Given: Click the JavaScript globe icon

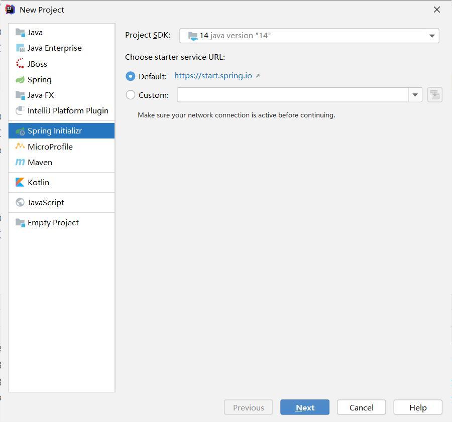Looking at the screenshot, I should [20, 202].
